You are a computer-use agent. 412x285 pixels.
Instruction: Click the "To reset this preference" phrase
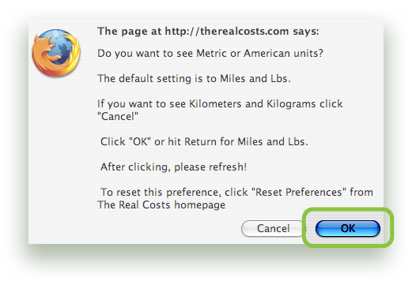(161, 192)
